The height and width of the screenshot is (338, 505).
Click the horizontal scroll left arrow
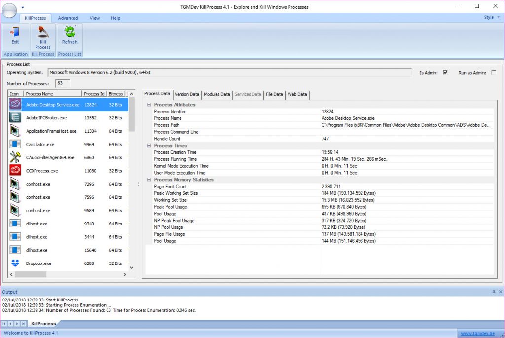(x=11, y=274)
